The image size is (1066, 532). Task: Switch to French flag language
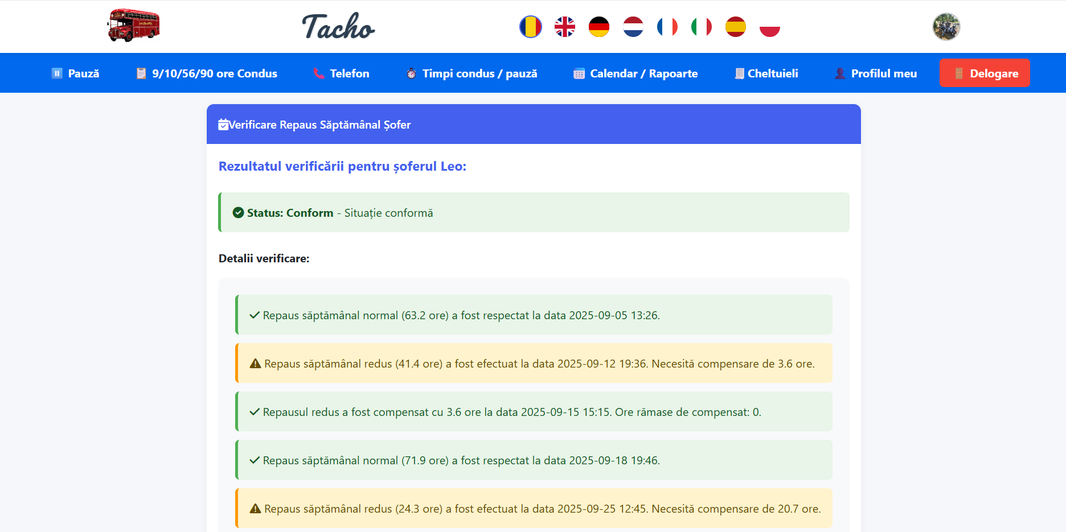[x=667, y=27]
